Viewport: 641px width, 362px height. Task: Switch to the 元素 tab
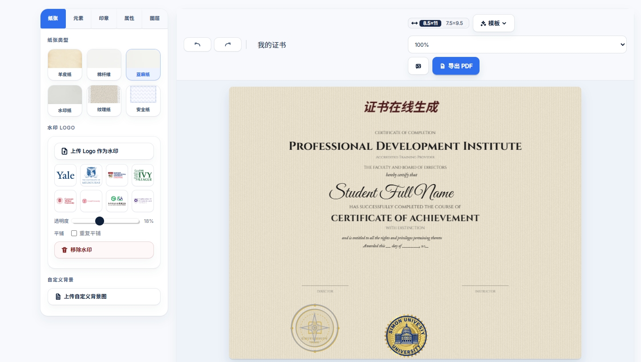coord(78,18)
